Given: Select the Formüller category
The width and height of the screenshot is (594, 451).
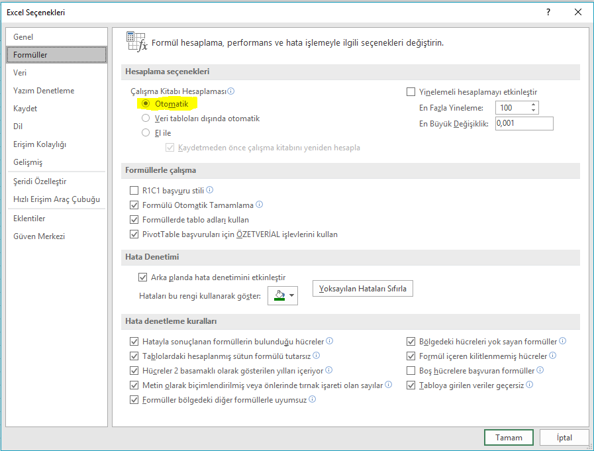Looking at the screenshot, I should 56,54.
